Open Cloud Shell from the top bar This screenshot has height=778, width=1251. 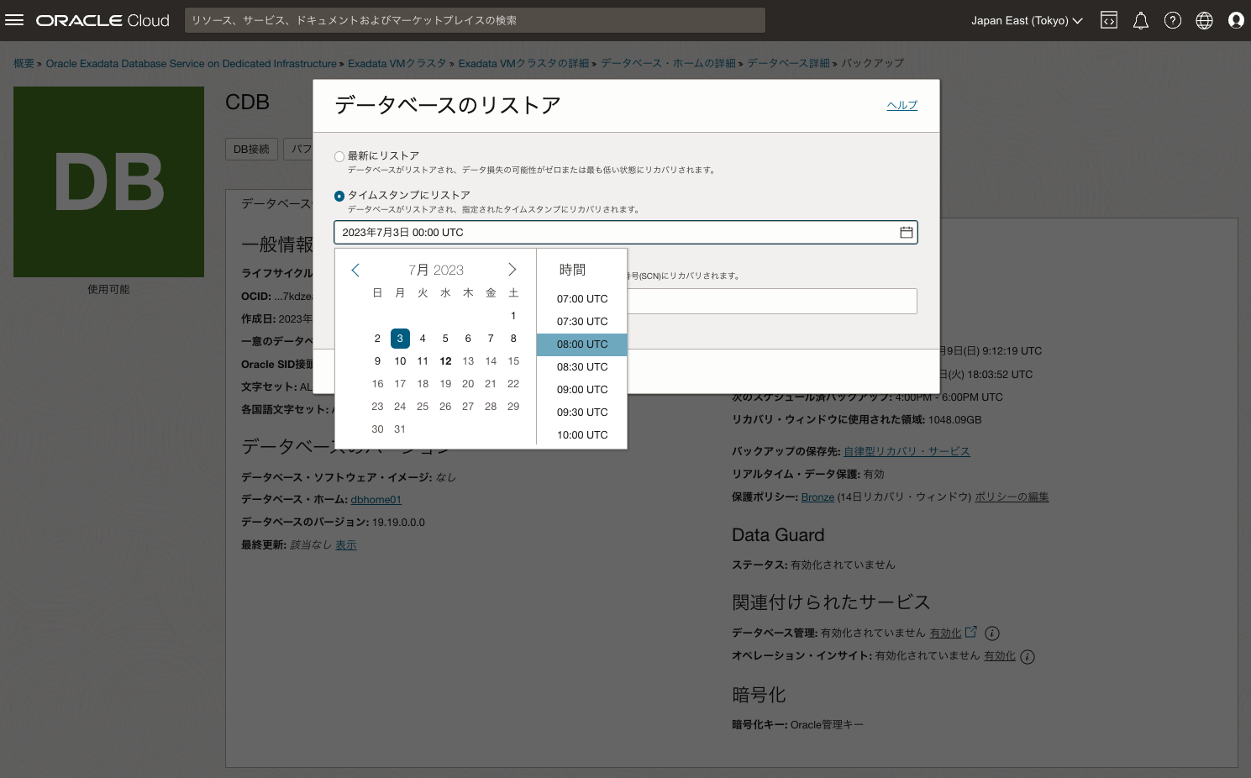(1108, 20)
